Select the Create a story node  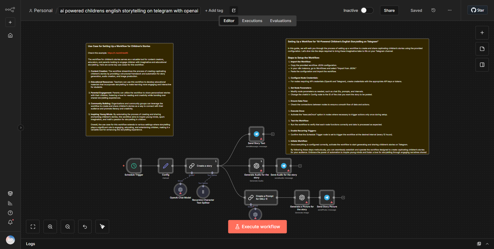pyautogui.click(x=202, y=166)
